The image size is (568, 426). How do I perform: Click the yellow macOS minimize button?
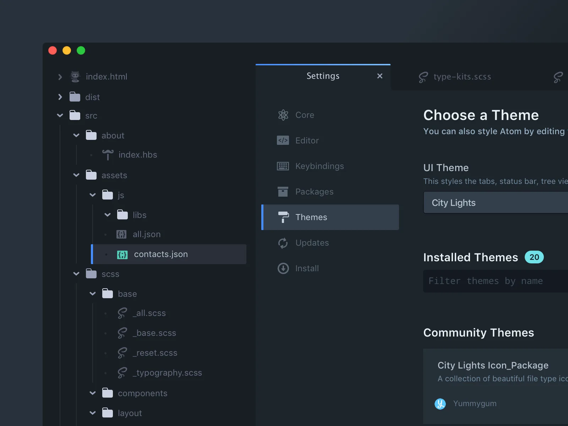tap(67, 50)
